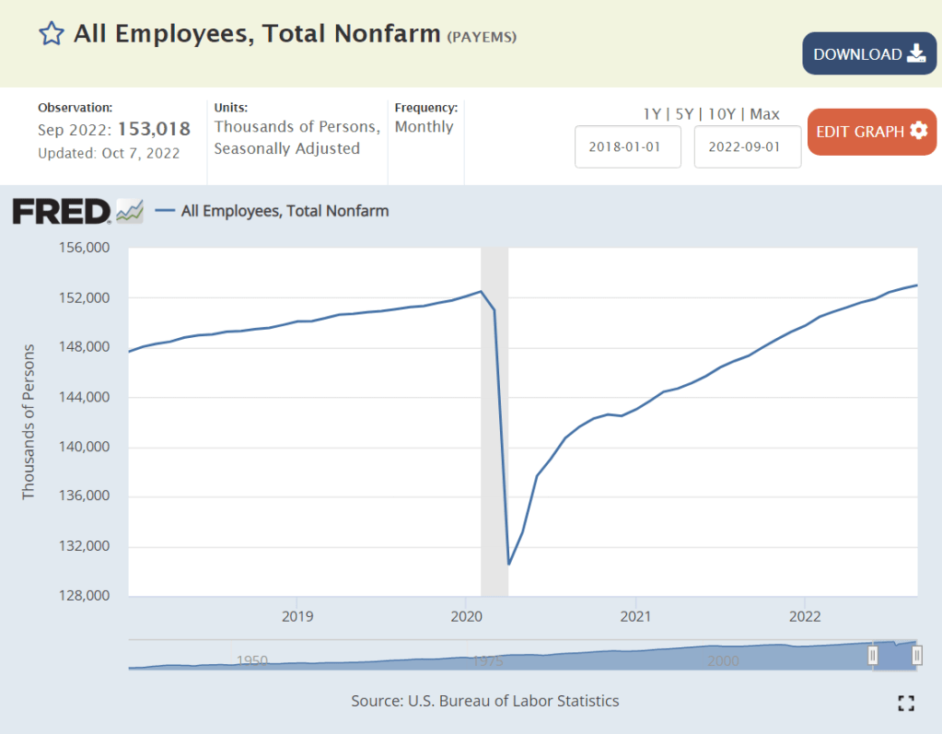Click the start date field 2018-01-01
Image resolution: width=942 pixels, height=734 pixels.
[627, 147]
